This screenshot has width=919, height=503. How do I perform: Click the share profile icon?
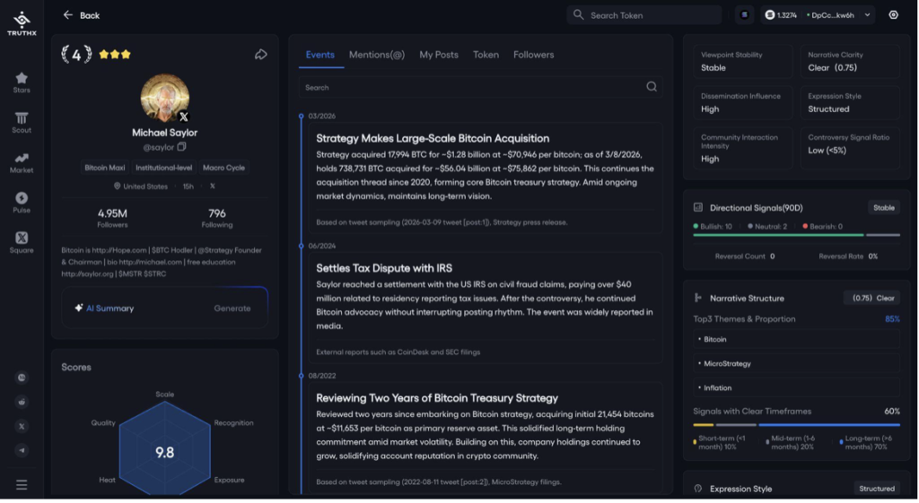(x=261, y=55)
